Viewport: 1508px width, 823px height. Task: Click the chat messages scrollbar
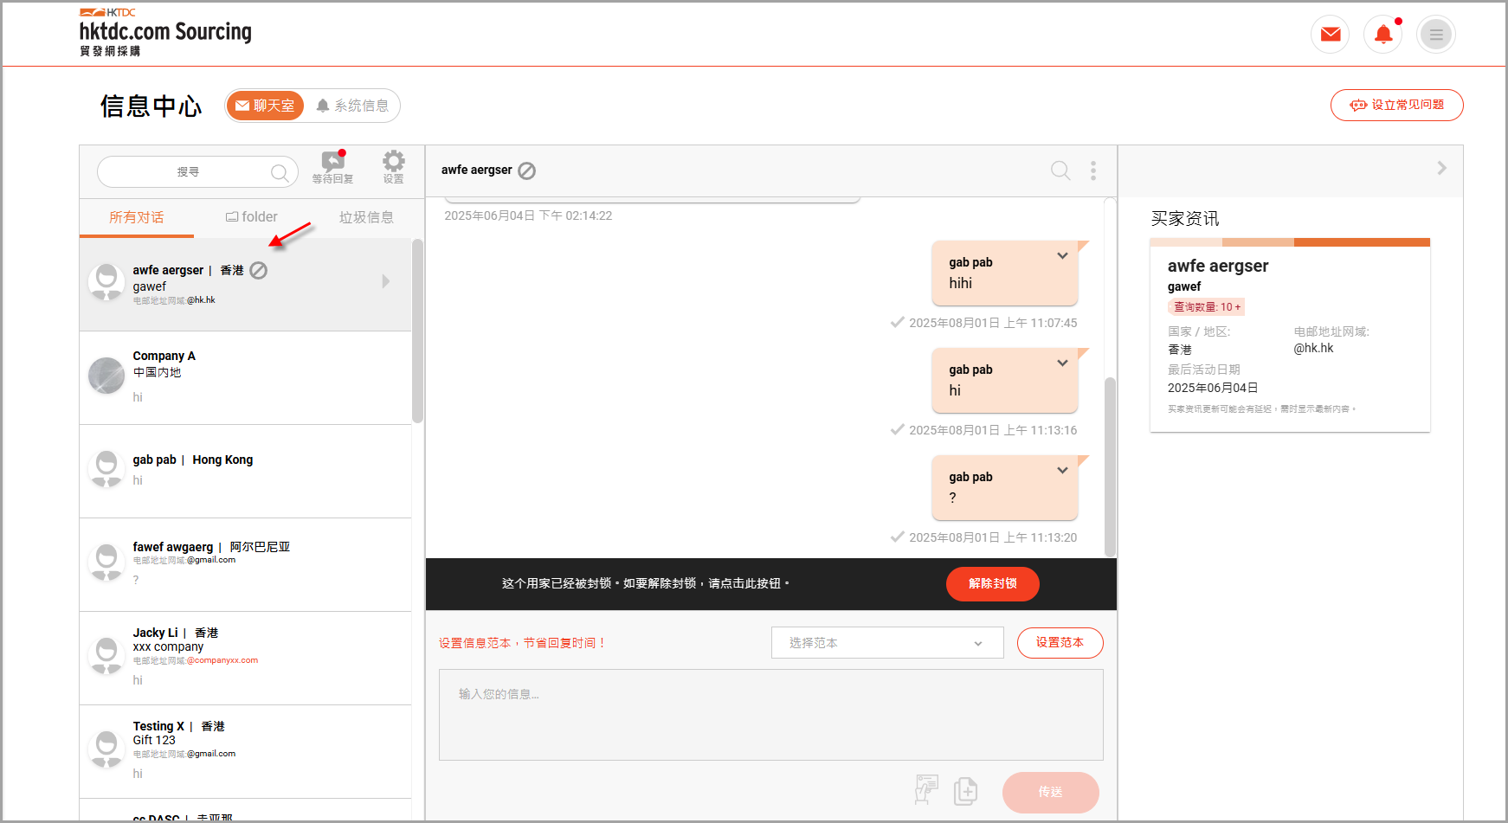[1111, 467]
